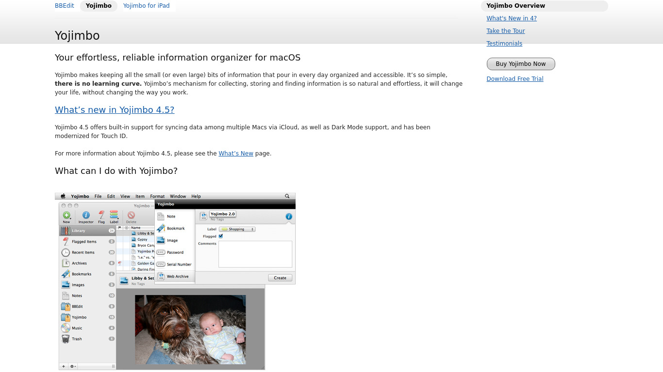Open the Download Free Trial link
Screen dimensions: 663x372
[515, 79]
